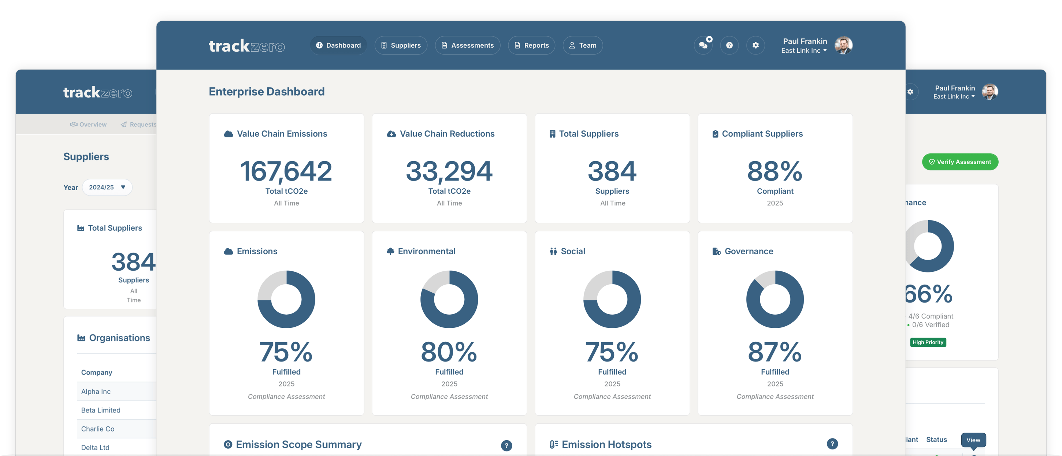This screenshot has width=1062, height=456.
Task: Click the Compliant Suppliers clipboard icon
Action: pos(715,134)
